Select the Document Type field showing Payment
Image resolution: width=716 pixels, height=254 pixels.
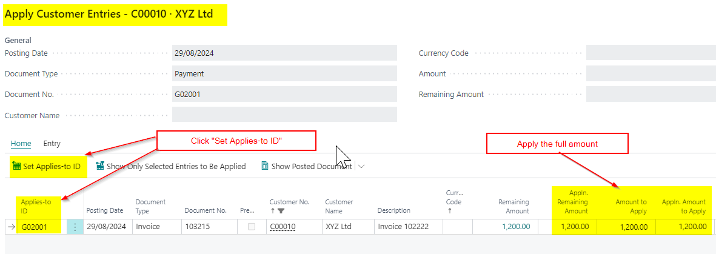(x=284, y=73)
